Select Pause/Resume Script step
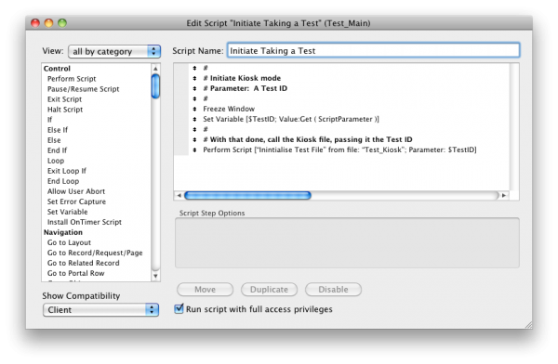Image resolution: width=558 pixels, height=364 pixels. [x=84, y=89]
